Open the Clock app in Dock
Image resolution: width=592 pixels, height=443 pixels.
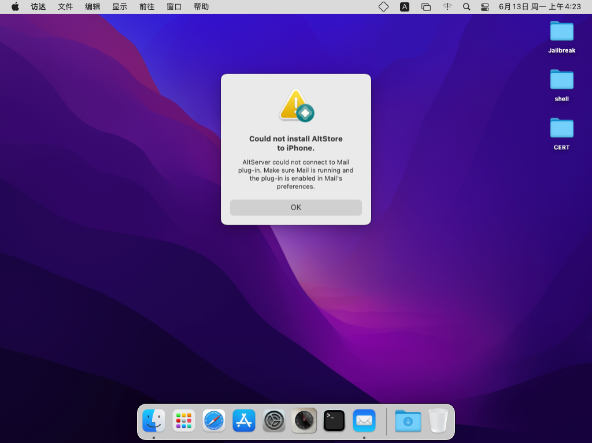click(x=304, y=420)
